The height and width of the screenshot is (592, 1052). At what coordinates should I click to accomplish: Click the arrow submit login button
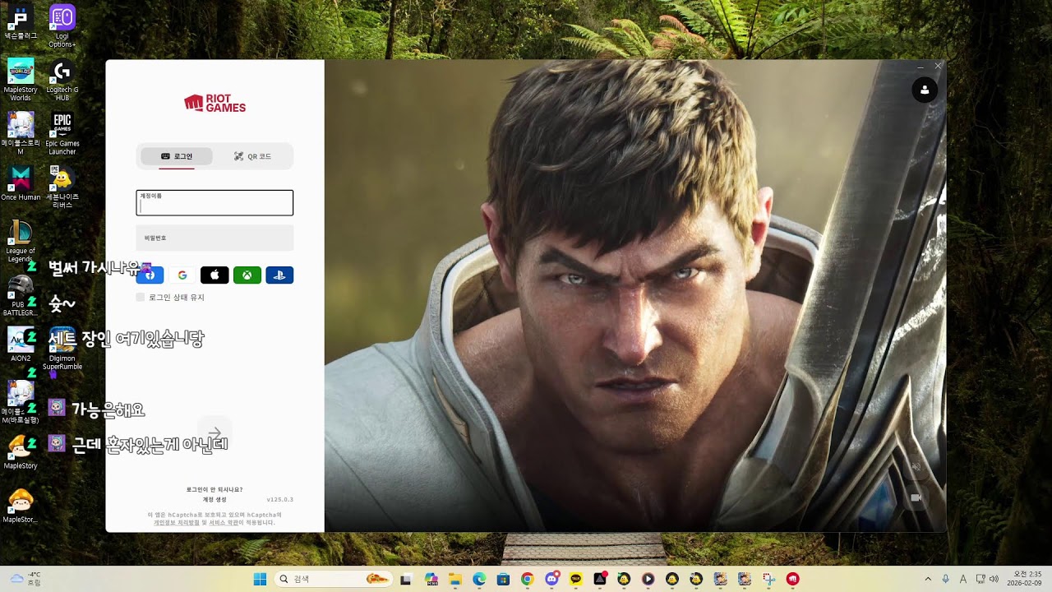click(x=215, y=433)
